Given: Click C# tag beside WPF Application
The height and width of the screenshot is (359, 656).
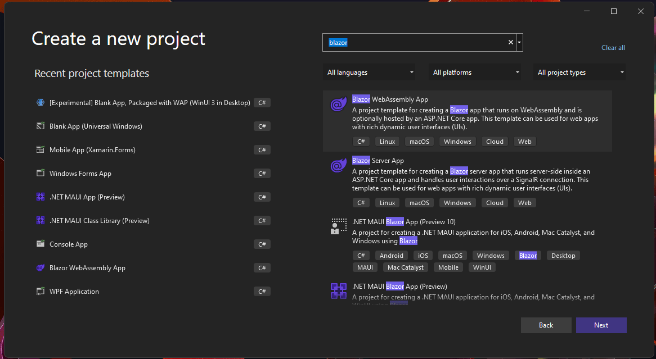Looking at the screenshot, I should [262, 291].
